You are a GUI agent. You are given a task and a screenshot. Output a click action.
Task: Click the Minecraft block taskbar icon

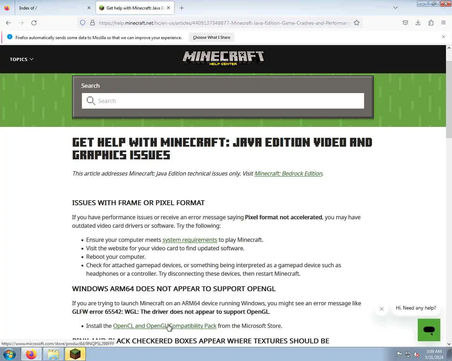(75, 354)
